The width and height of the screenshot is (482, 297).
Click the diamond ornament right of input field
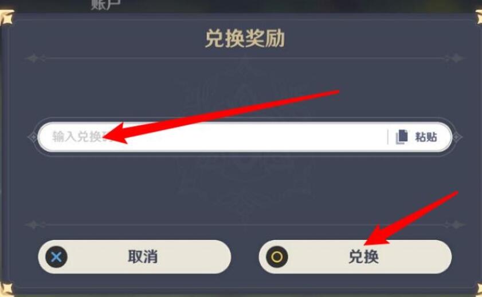(x=457, y=137)
